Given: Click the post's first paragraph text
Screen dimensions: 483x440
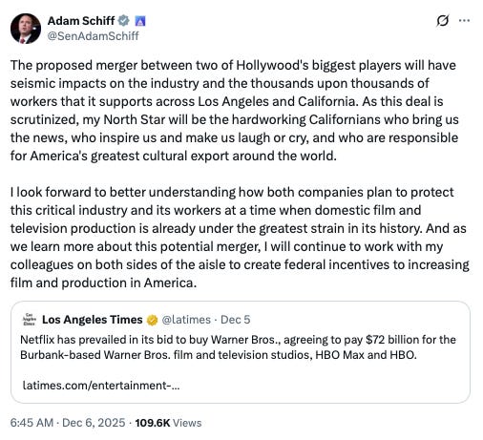Looking at the screenshot, I should tap(235, 111).
